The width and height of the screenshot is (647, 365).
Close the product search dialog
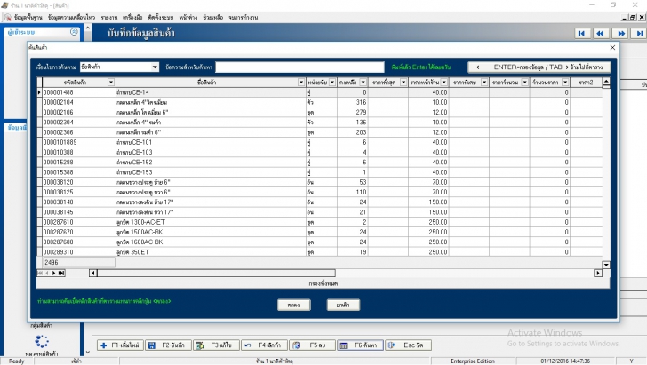click(612, 47)
